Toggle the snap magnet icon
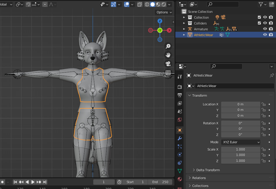 pyautogui.click(x=28, y=4)
